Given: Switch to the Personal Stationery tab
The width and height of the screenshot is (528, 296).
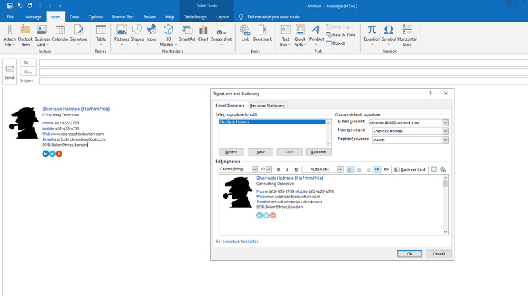Looking at the screenshot, I should click(268, 105).
